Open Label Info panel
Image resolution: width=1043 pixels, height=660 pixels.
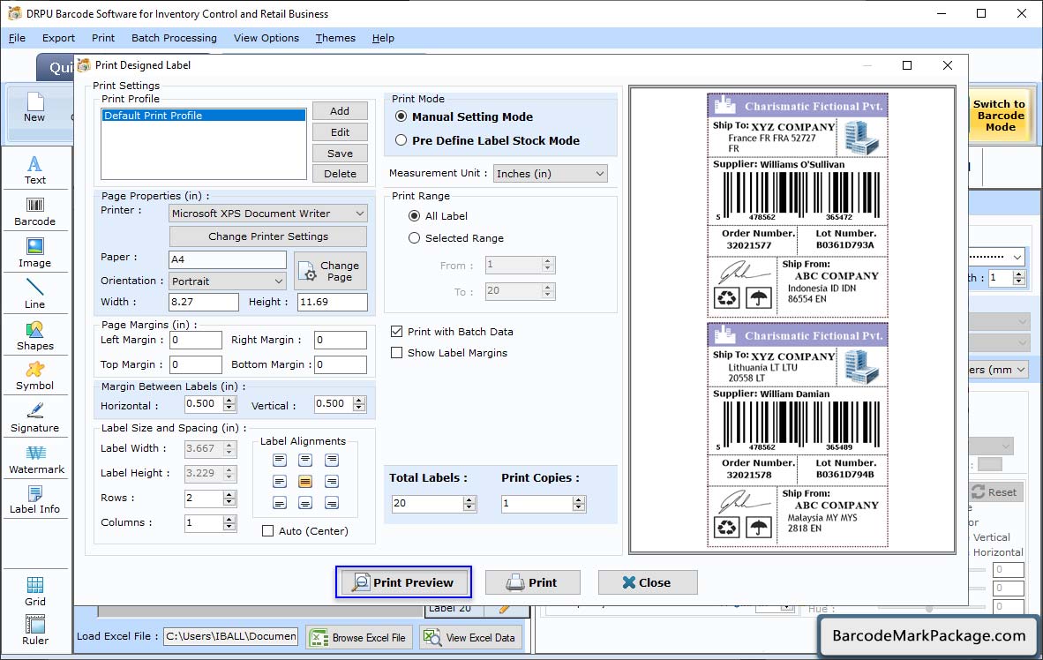[35, 499]
